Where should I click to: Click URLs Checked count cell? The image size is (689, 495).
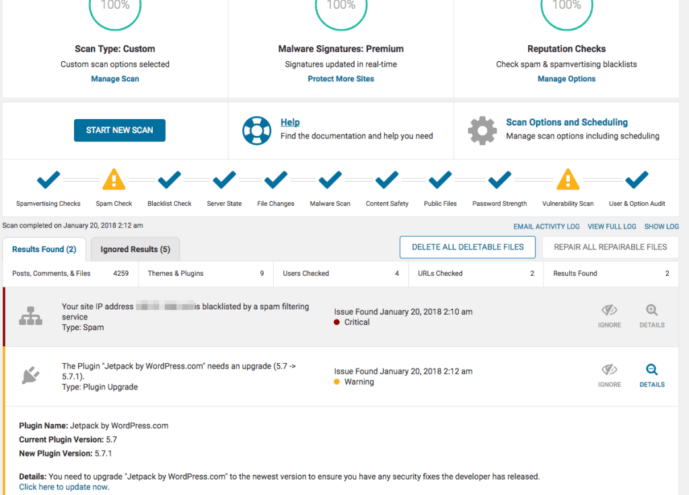point(476,273)
